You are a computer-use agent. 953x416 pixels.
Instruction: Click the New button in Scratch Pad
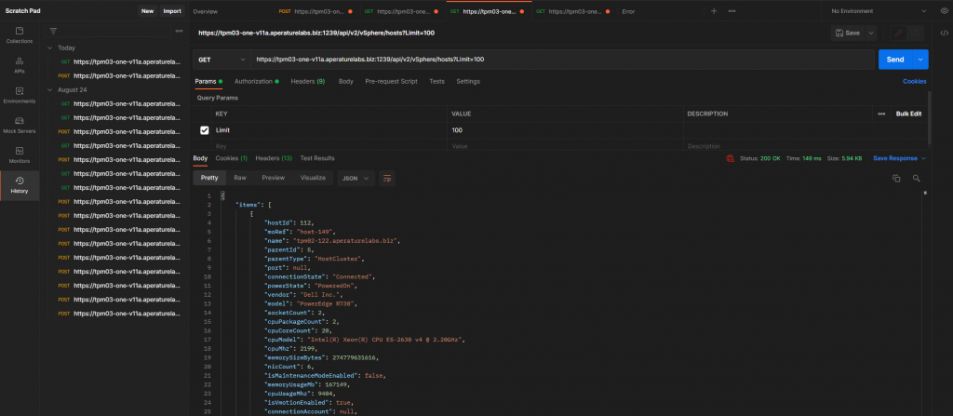pos(148,11)
